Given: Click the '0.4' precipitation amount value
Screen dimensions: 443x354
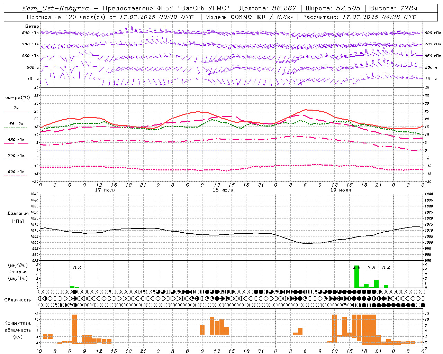Looking at the screenshot, I should 386,268.
